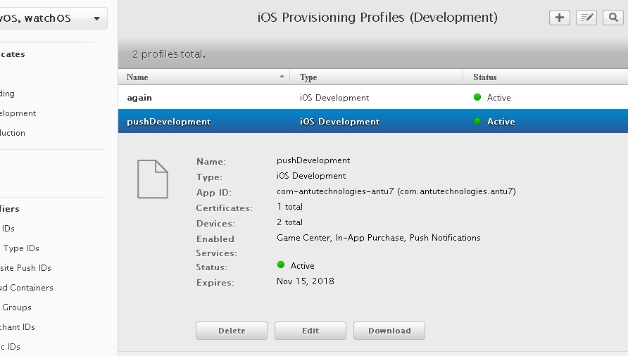
Task: Select the pushDevelopment profile row
Action: [373, 121]
